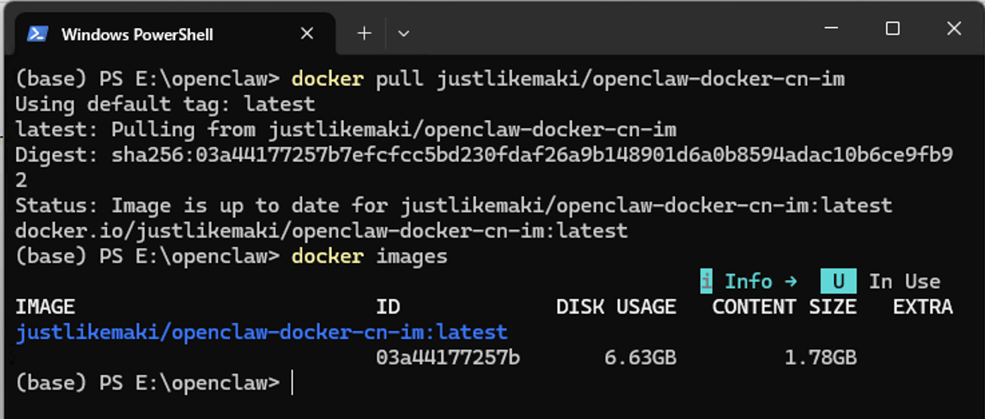
Task: Open a new tab with plus button
Action: click(364, 33)
